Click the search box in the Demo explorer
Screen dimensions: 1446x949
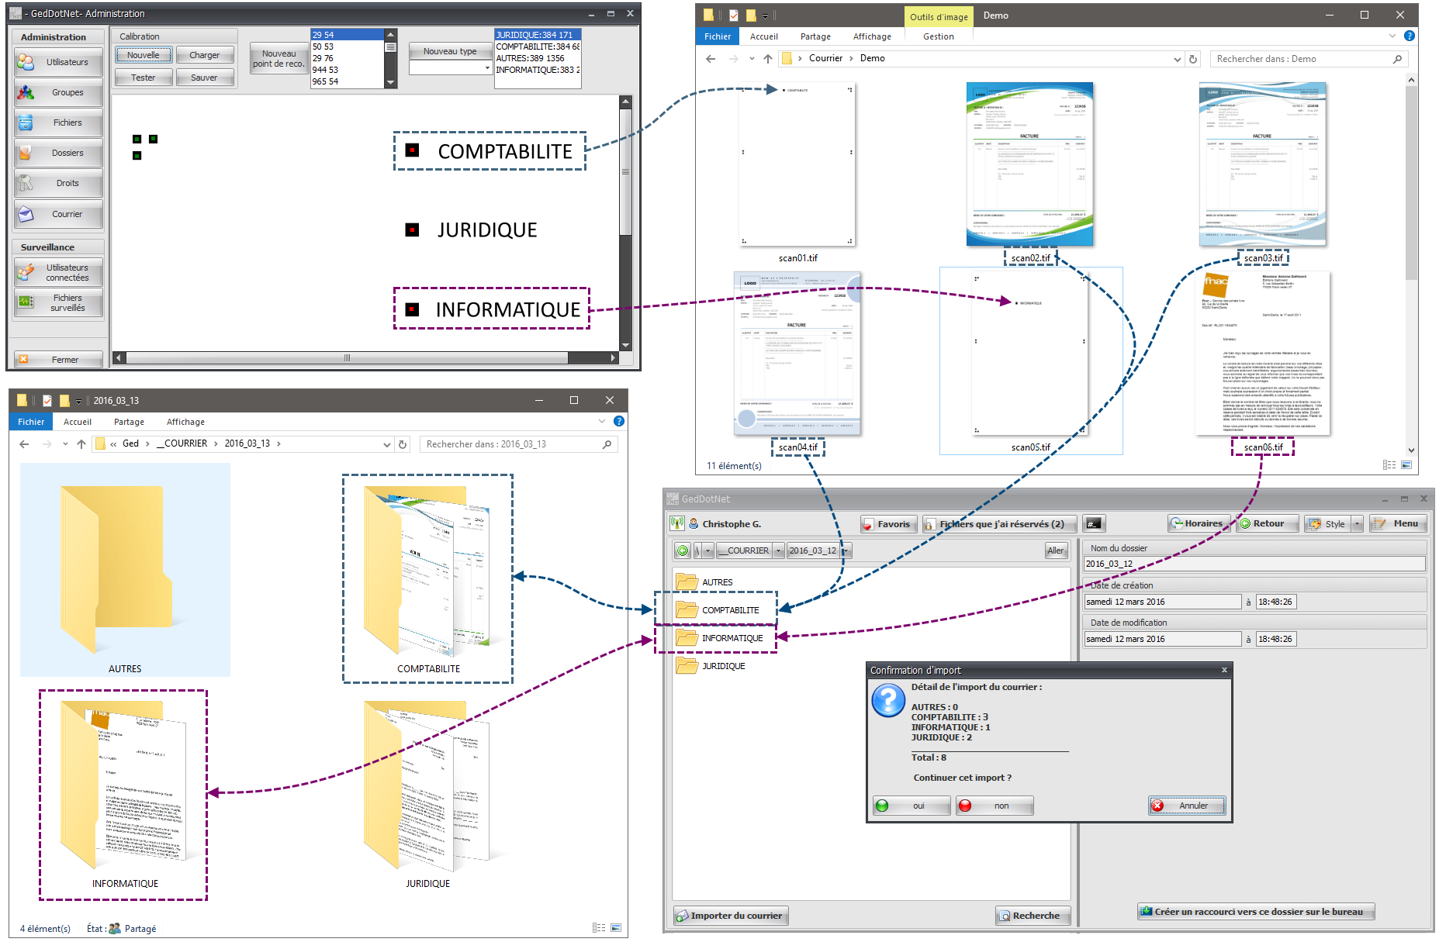pos(1309,59)
